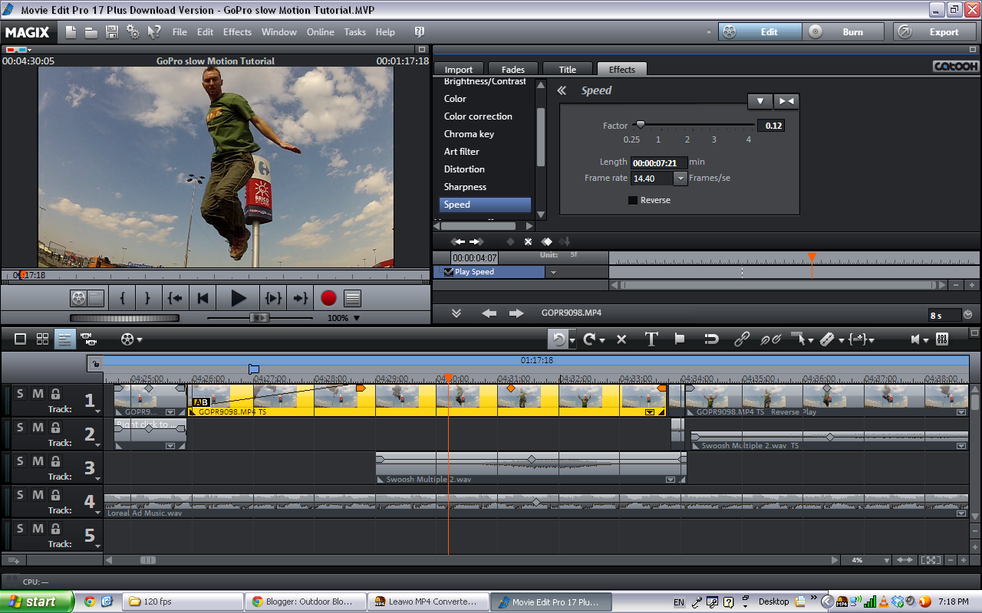This screenshot has height=613, width=982.
Task: Open the Frame rate dropdown
Action: [680, 178]
